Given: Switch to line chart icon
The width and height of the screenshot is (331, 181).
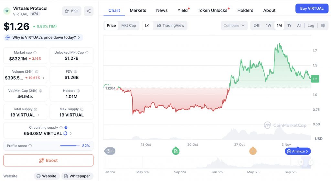Looking at the screenshot, I should pyautogui.click(x=147, y=26).
